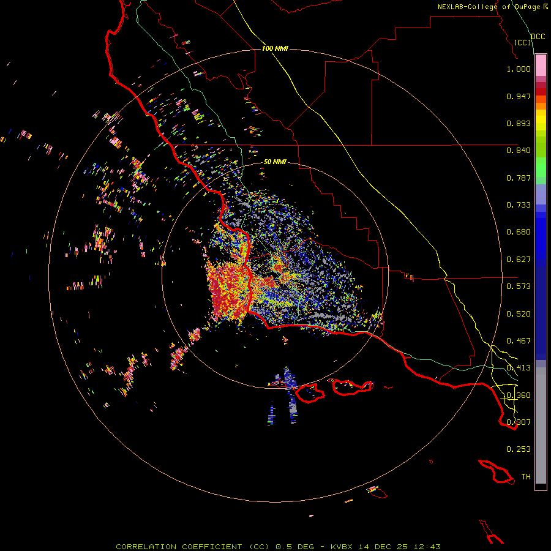Click the 0.253 value on the color scale
Image resolution: width=551 pixels, height=551 pixels.
click(x=519, y=449)
